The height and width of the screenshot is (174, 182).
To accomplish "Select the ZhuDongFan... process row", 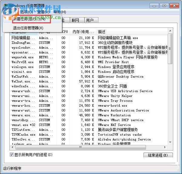I will pos(89,43).
